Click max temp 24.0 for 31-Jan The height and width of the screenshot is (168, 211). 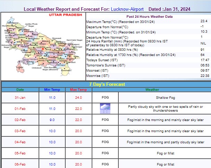[x=78, y=97]
